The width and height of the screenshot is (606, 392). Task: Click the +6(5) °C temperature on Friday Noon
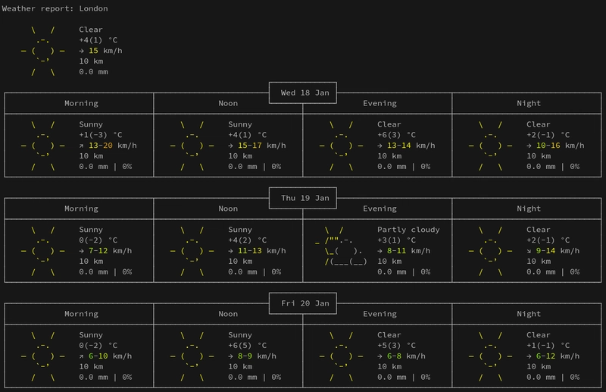(248, 346)
